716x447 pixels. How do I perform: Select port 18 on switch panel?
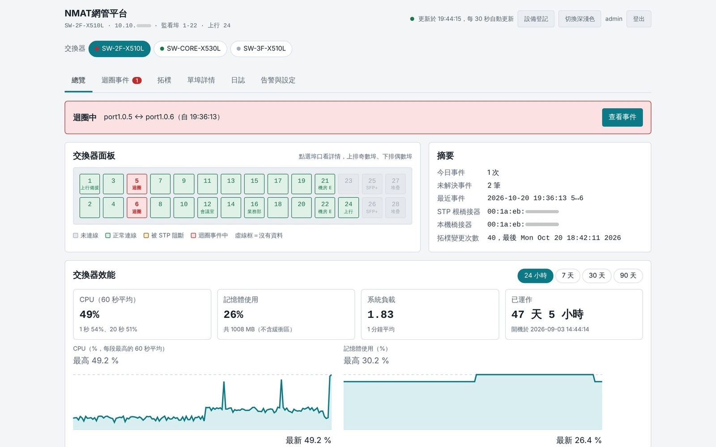pos(278,207)
